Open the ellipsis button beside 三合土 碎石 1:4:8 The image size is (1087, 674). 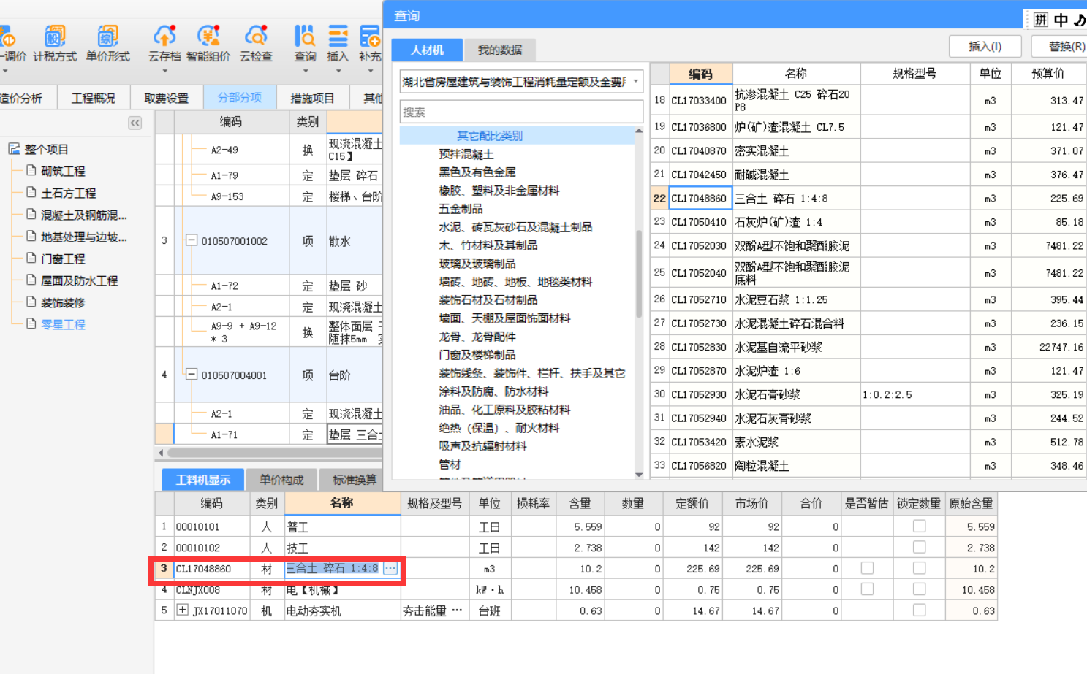(390, 568)
